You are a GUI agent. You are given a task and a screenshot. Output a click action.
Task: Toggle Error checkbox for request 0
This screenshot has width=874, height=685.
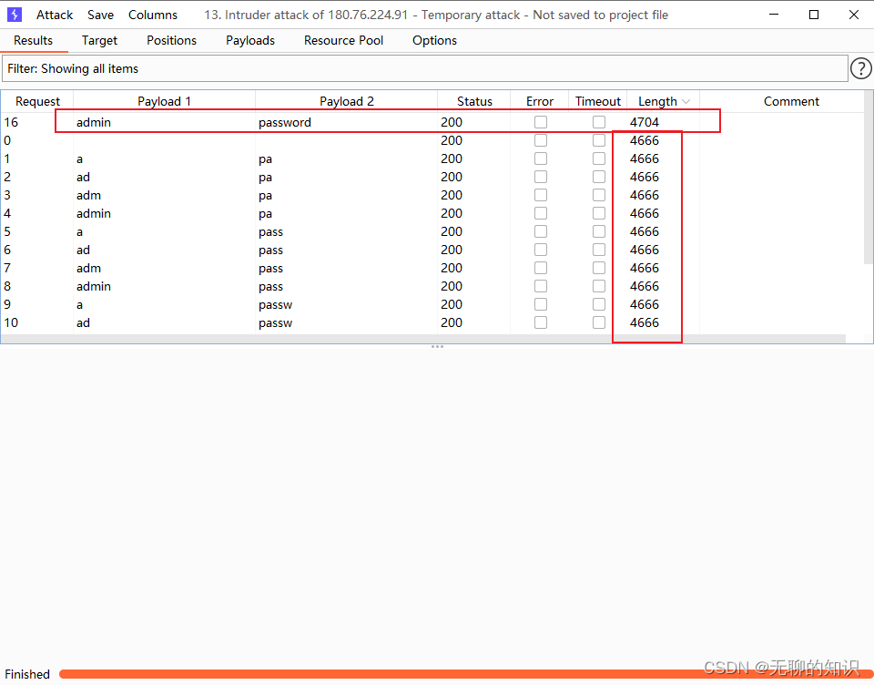tap(541, 140)
